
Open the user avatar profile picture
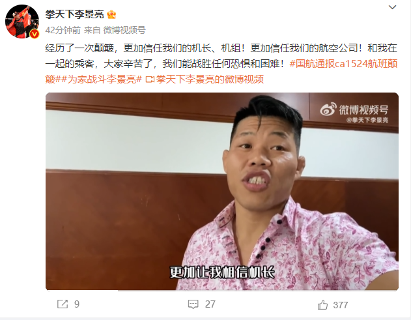pyautogui.click(x=22, y=22)
